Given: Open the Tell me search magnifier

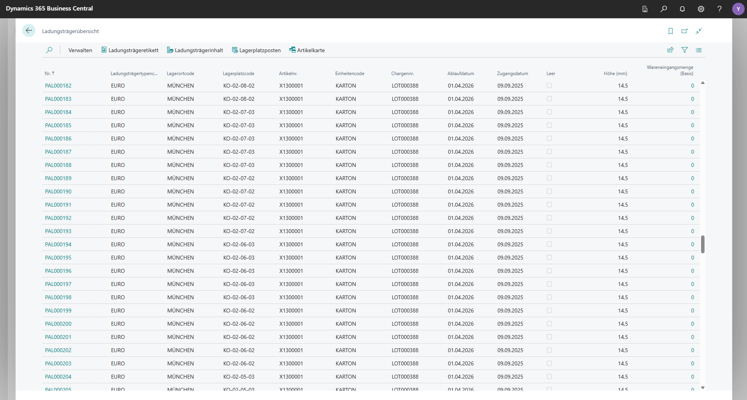Looking at the screenshot, I should pyautogui.click(x=664, y=9).
